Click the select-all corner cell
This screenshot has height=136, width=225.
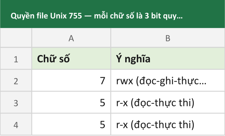(16, 38)
